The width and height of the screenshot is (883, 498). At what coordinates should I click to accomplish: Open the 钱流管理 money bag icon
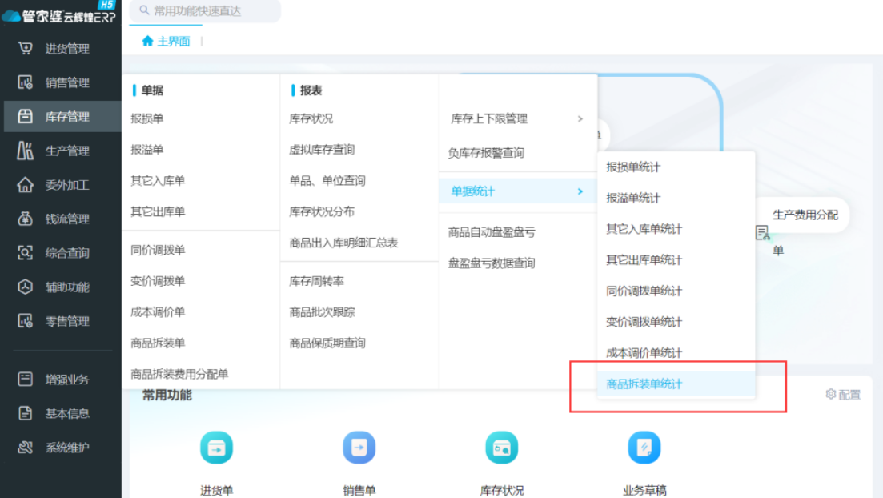(25, 219)
